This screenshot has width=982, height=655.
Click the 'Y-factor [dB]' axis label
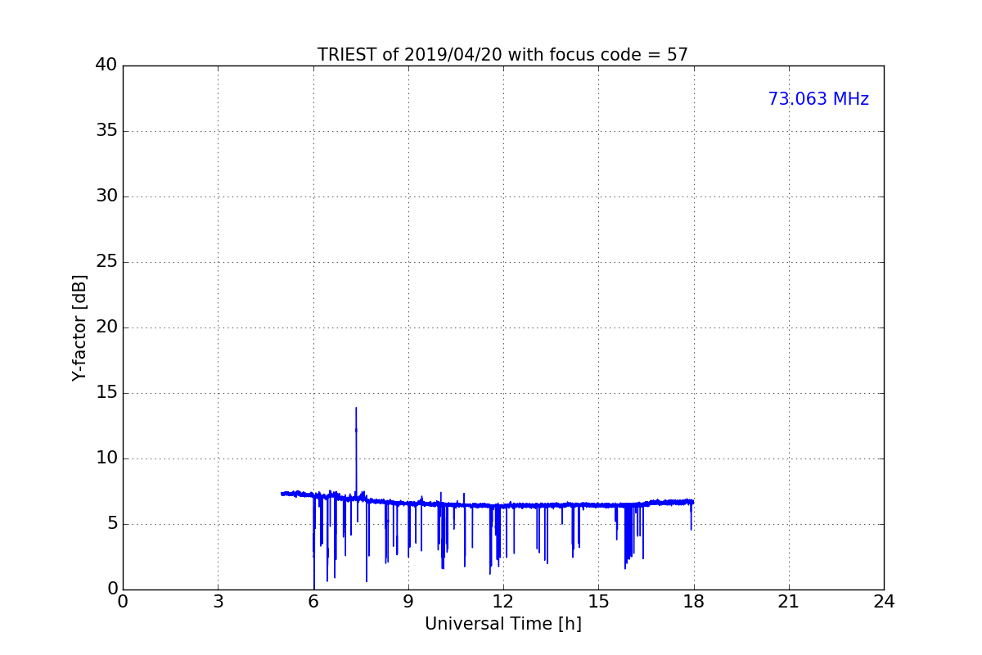(79, 327)
